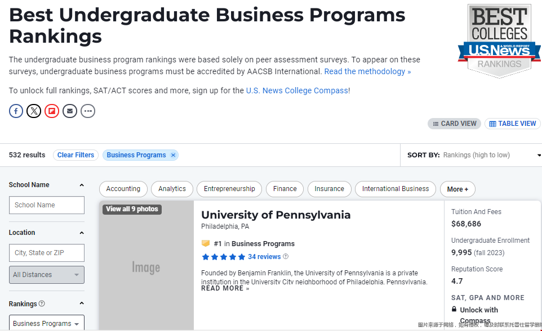This screenshot has height=331, width=542.
Task: Click the reviews help question mark icon
Action: [286, 256]
